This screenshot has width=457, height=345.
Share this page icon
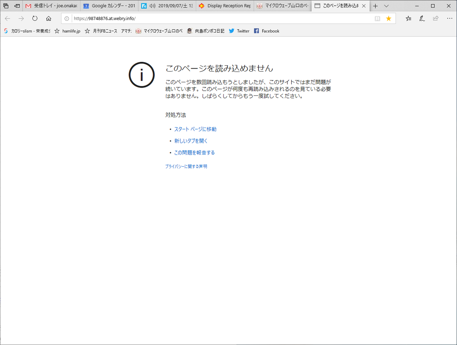tap(436, 18)
